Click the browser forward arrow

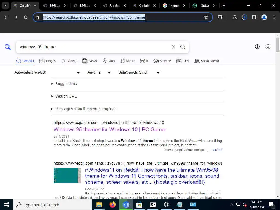pyautogui.click(x=16, y=17)
